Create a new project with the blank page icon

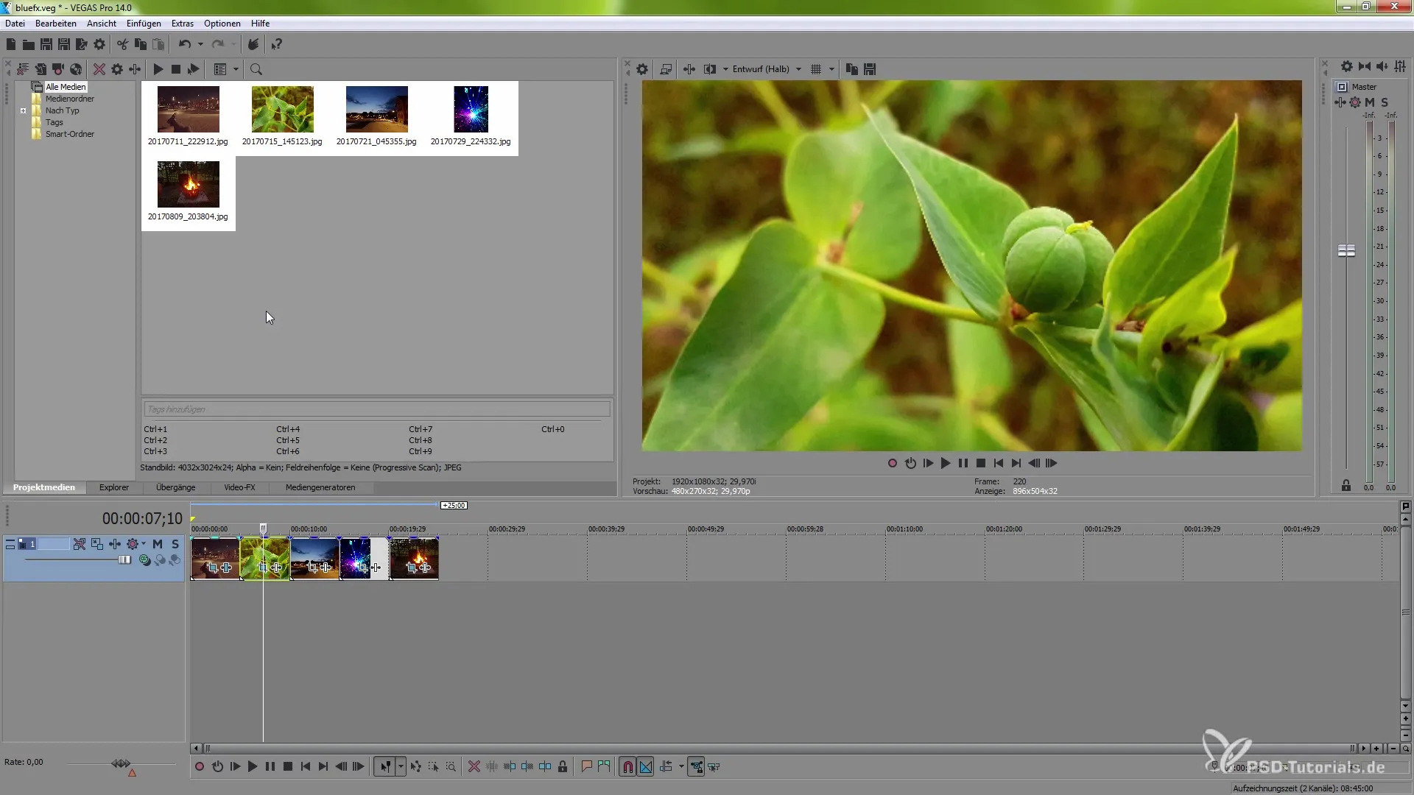11,44
